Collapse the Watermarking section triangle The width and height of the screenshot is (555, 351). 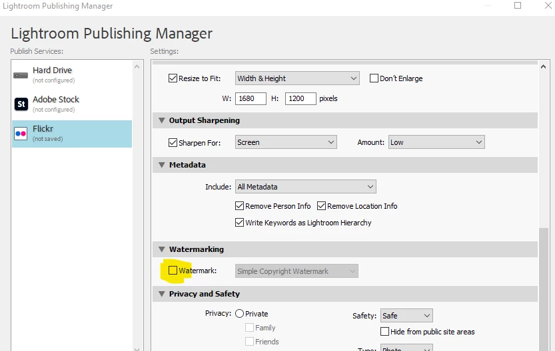[162, 249]
